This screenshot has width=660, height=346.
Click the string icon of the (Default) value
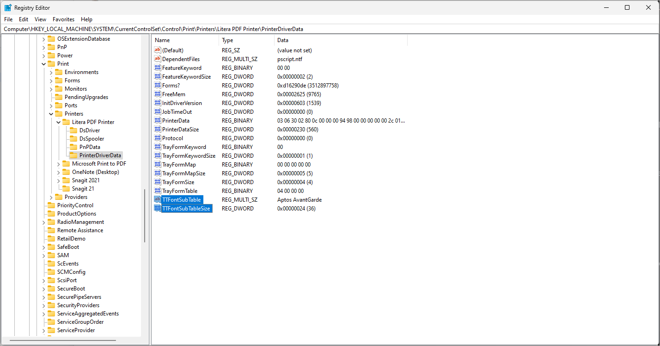[158, 50]
